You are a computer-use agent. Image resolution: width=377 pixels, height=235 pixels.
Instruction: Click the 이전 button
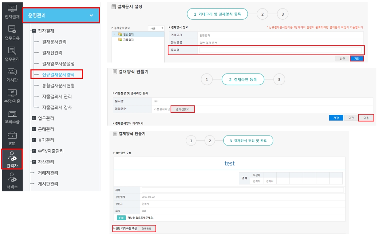pos(351,118)
